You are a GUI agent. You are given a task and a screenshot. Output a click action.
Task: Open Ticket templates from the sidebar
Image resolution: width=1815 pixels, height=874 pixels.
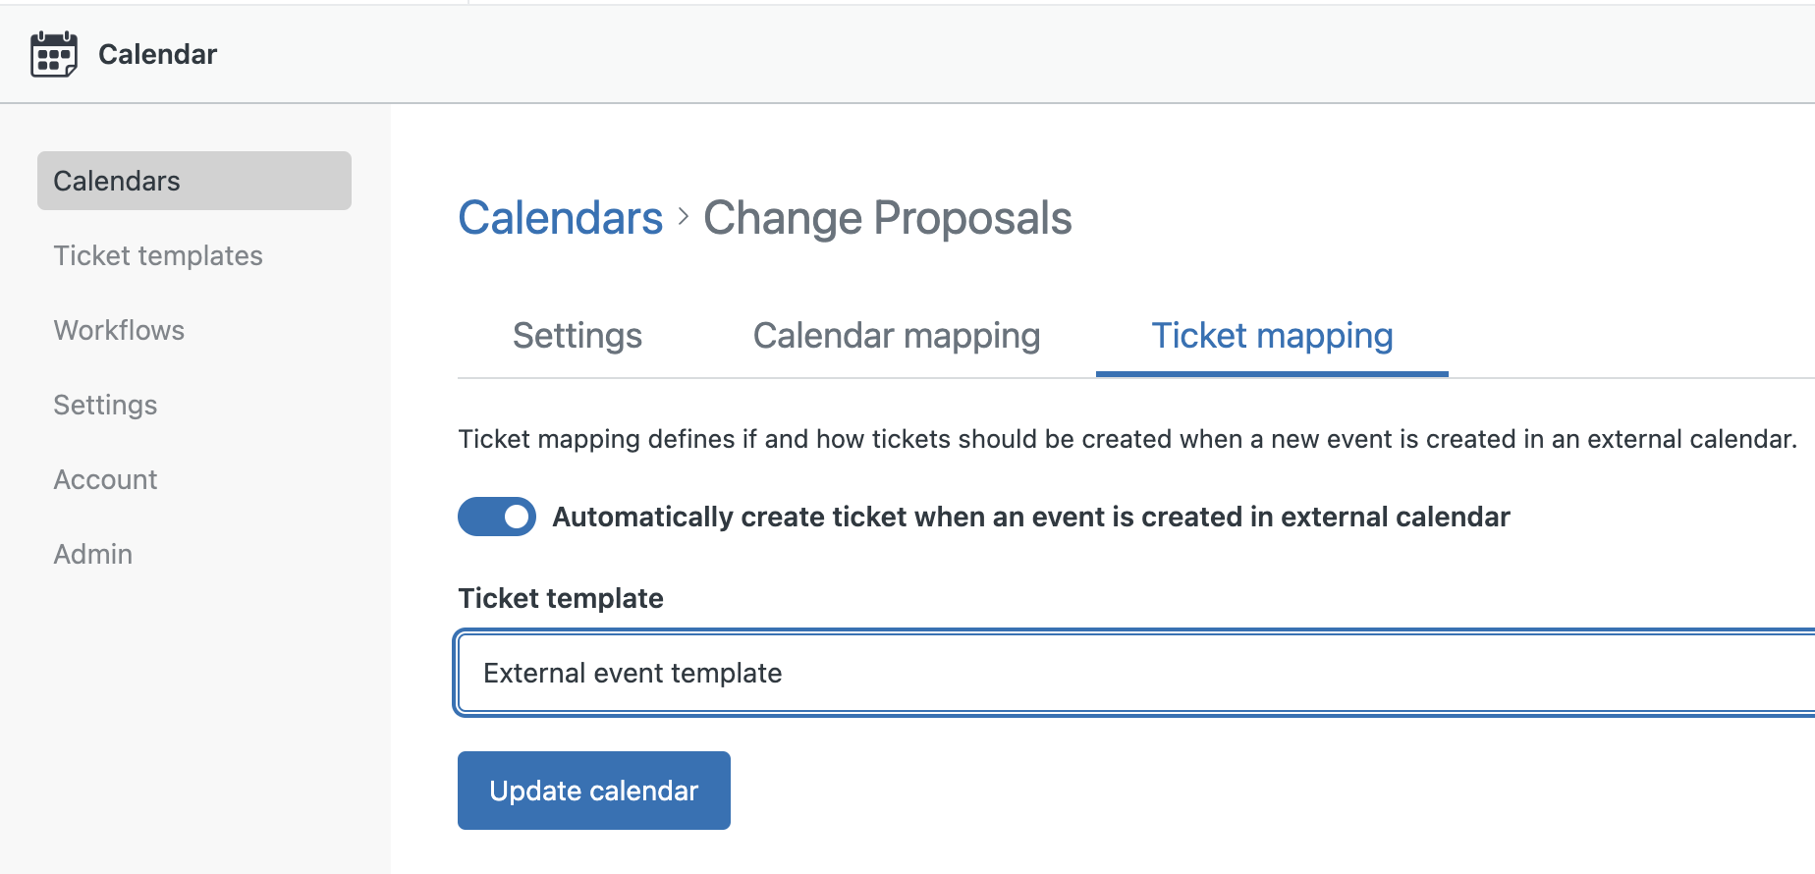(157, 255)
